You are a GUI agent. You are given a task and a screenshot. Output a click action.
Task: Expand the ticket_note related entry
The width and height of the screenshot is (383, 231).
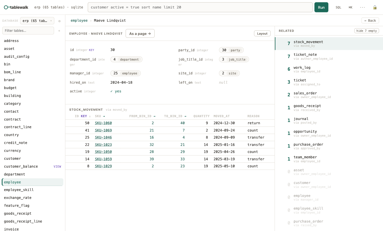point(329,56)
